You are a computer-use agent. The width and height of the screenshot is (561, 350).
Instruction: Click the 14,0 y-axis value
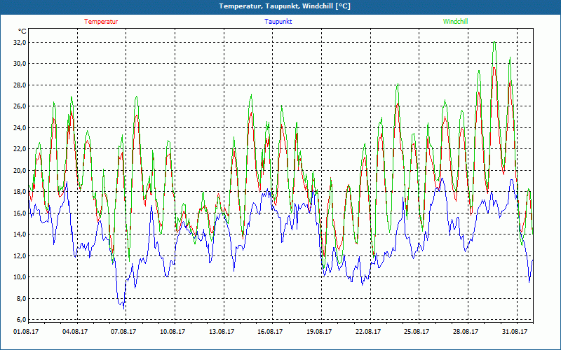(x=20, y=234)
